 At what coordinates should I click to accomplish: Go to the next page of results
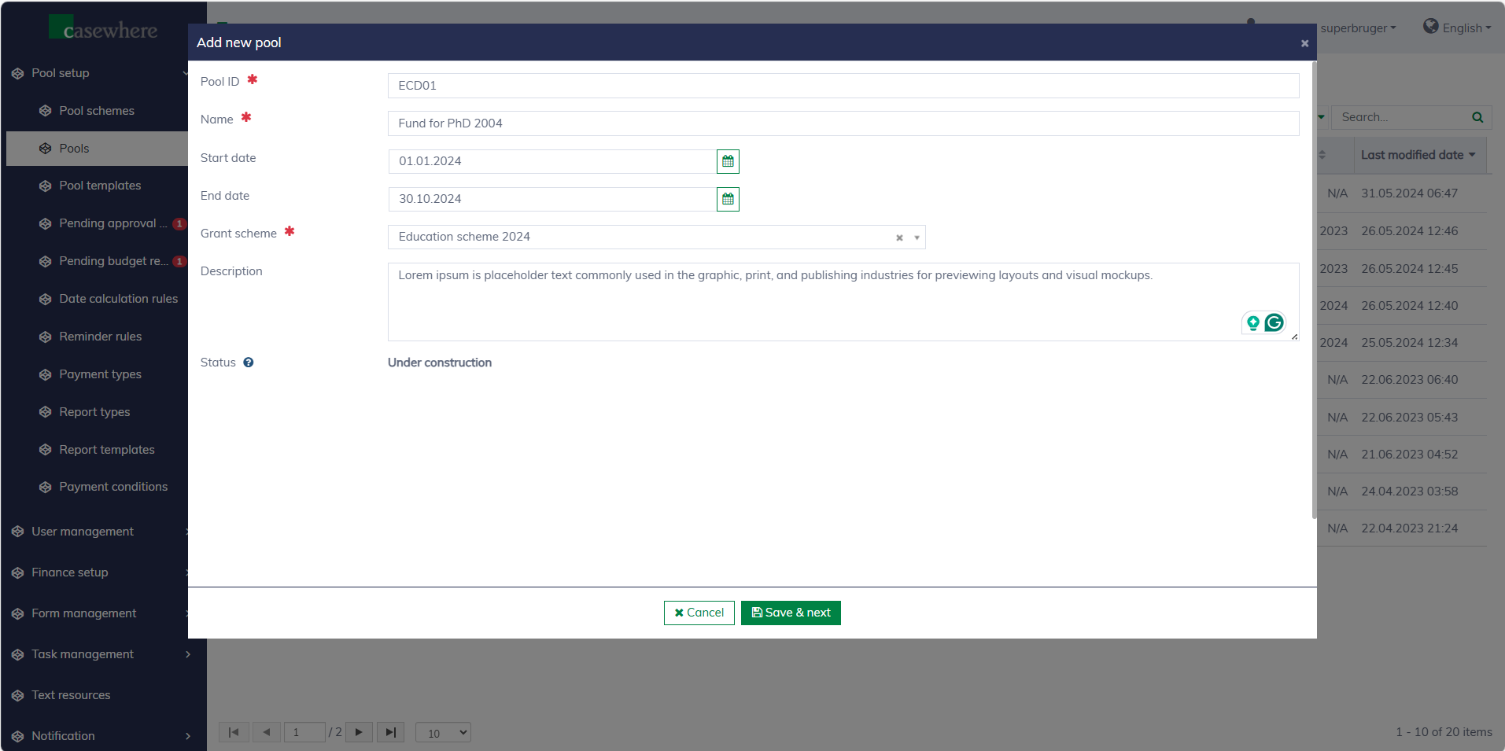coord(359,732)
